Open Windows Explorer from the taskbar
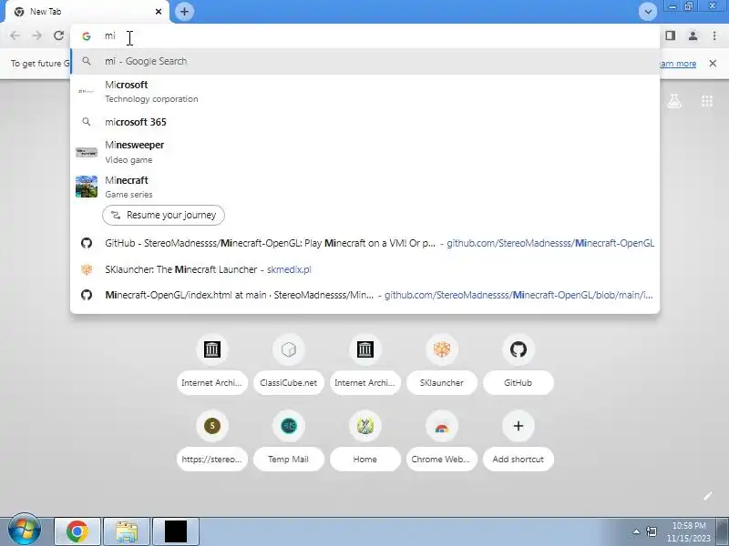The image size is (729, 546). coord(127,531)
